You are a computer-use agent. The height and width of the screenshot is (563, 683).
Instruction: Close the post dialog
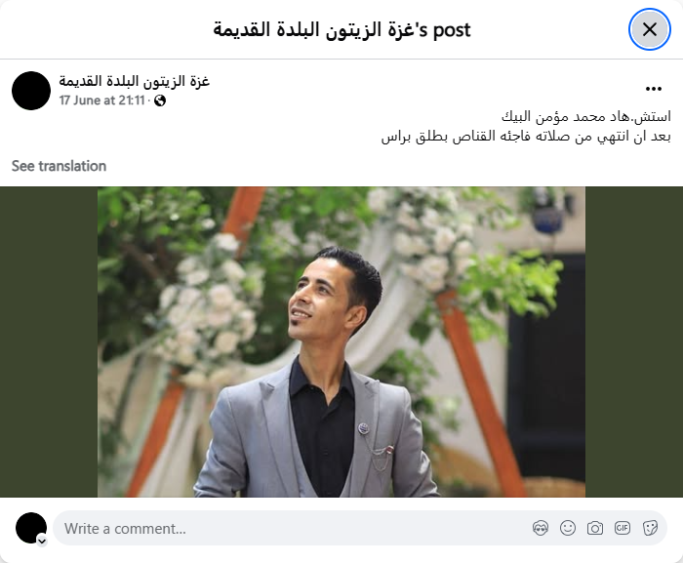click(649, 29)
